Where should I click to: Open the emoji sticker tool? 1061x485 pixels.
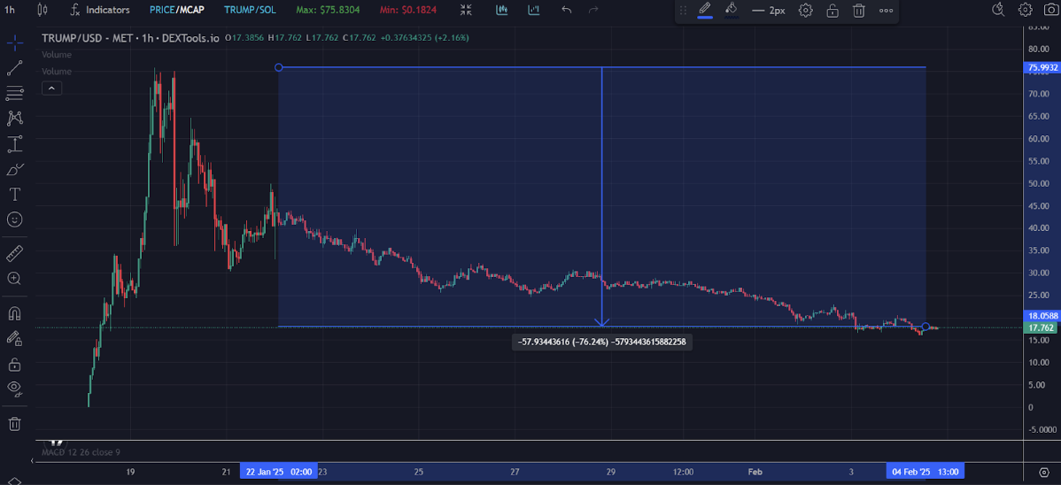(x=14, y=219)
